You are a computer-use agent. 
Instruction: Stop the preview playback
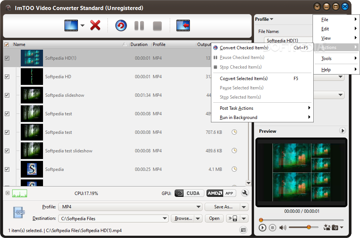click(x=273, y=228)
